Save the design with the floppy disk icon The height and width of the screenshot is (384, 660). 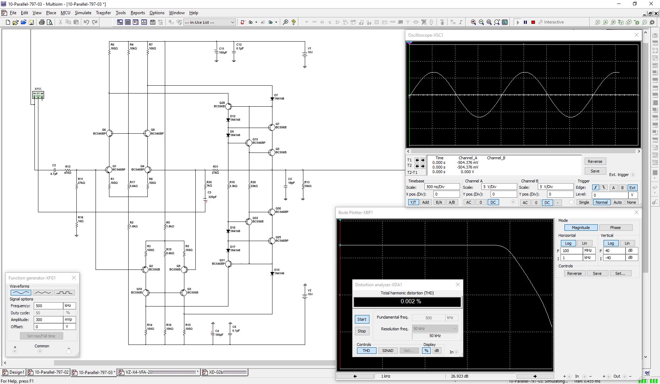click(x=31, y=22)
